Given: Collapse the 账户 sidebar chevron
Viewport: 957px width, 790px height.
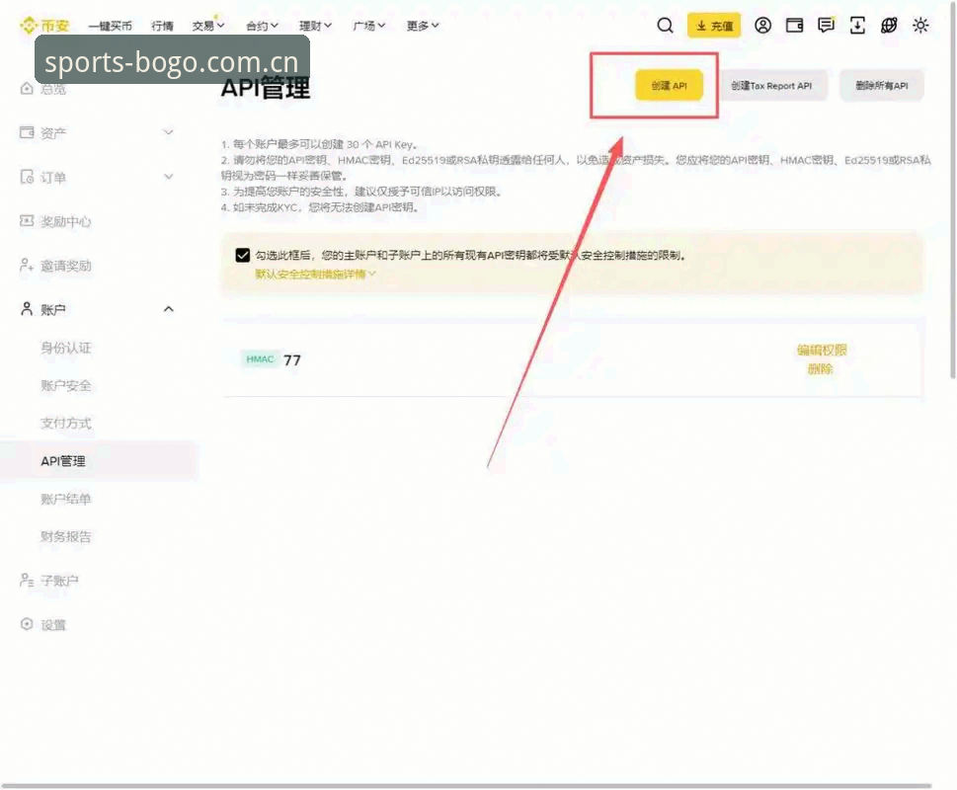Looking at the screenshot, I should coord(169,309).
